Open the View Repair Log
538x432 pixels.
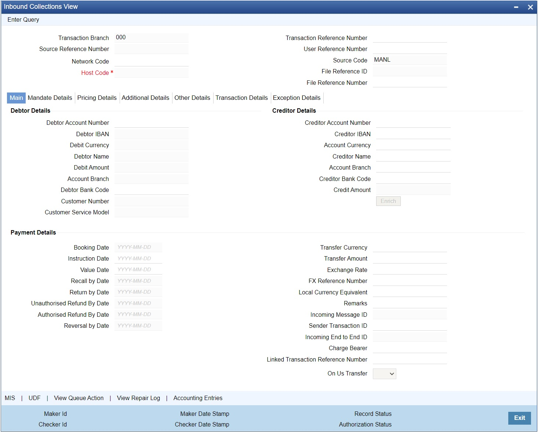[x=138, y=398]
